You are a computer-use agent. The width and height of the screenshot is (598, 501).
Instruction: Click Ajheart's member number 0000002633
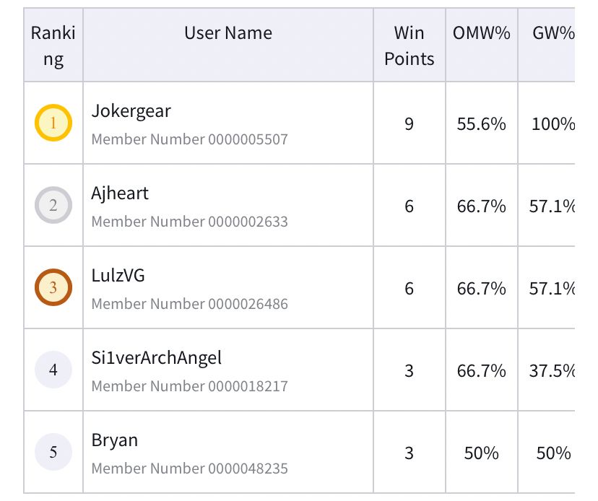tap(189, 222)
